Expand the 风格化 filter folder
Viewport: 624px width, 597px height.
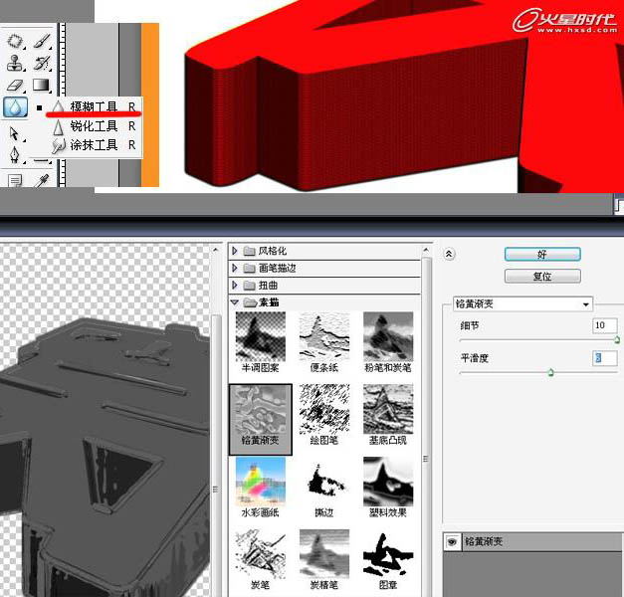236,252
